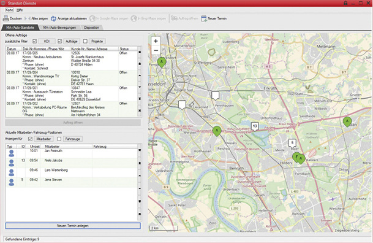The image size is (373, 243).
Task: Click the Anzeige aktualisieren refresh icon
Action: pyautogui.click(x=53, y=18)
